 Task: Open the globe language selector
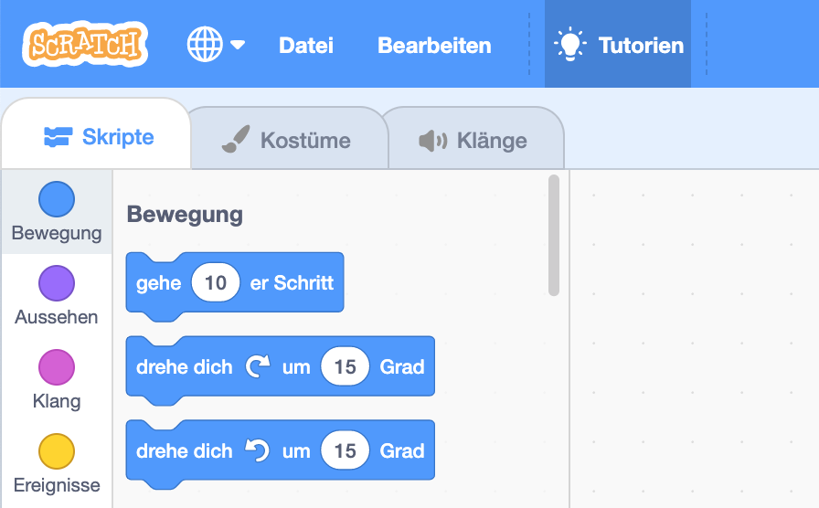(x=205, y=44)
